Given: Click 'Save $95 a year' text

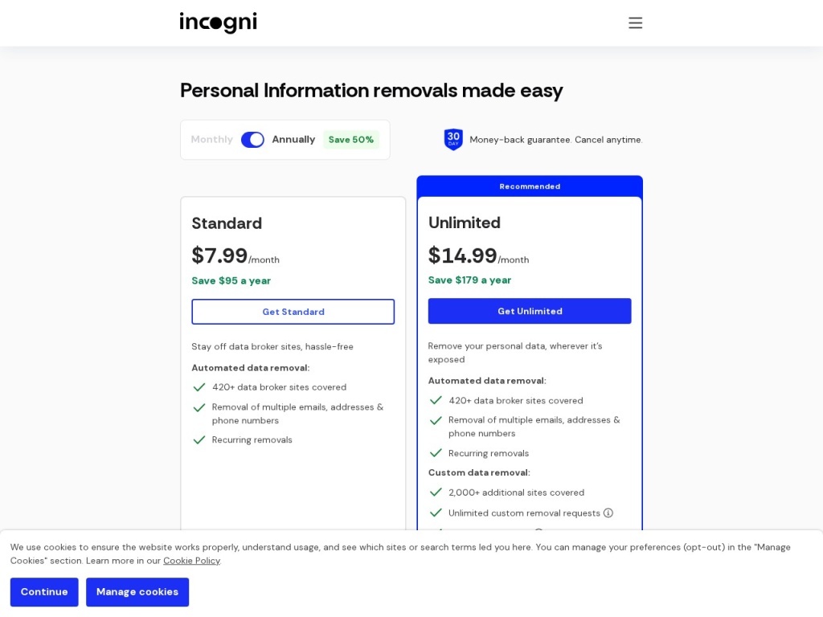Looking at the screenshot, I should pyautogui.click(x=231, y=280).
